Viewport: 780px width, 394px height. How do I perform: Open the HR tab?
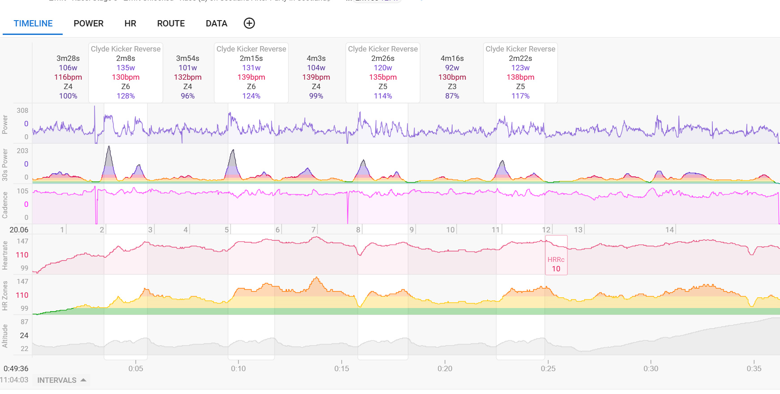pos(130,23)
